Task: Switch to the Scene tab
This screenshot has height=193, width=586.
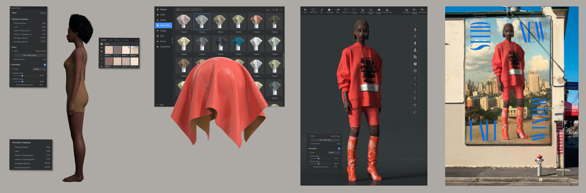Action: tap(110, 40)
